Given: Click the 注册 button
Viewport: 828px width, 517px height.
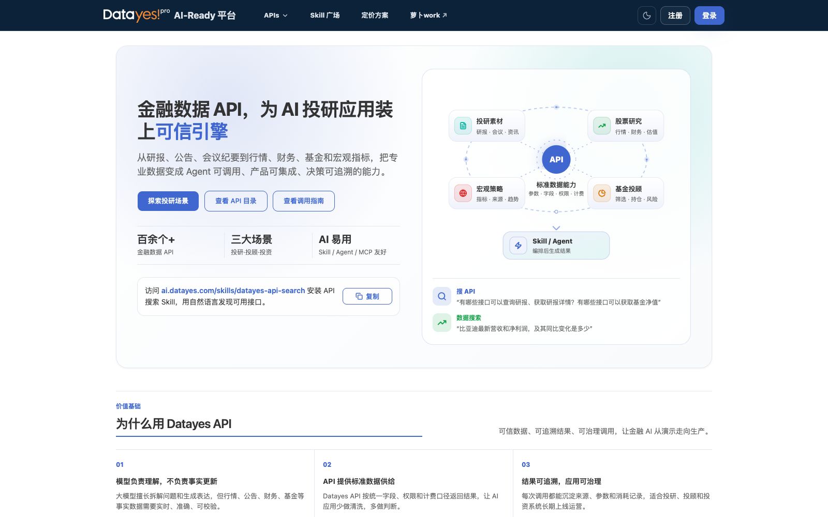Looking at the screenshot, I should tap(675, 16).
